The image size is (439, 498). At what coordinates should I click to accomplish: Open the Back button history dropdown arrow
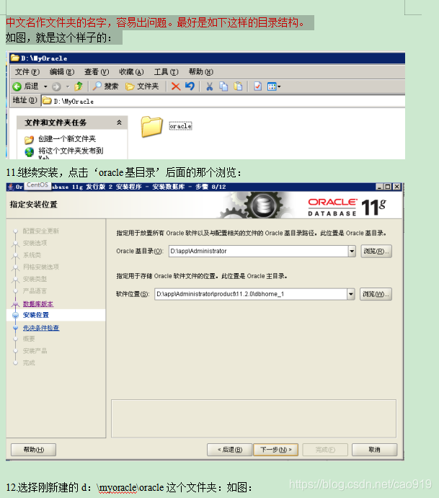coord(45,86)
